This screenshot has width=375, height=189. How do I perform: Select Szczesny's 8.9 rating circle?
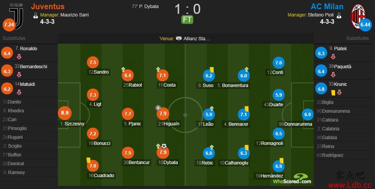pyautogui.click(x=65, y=112)
